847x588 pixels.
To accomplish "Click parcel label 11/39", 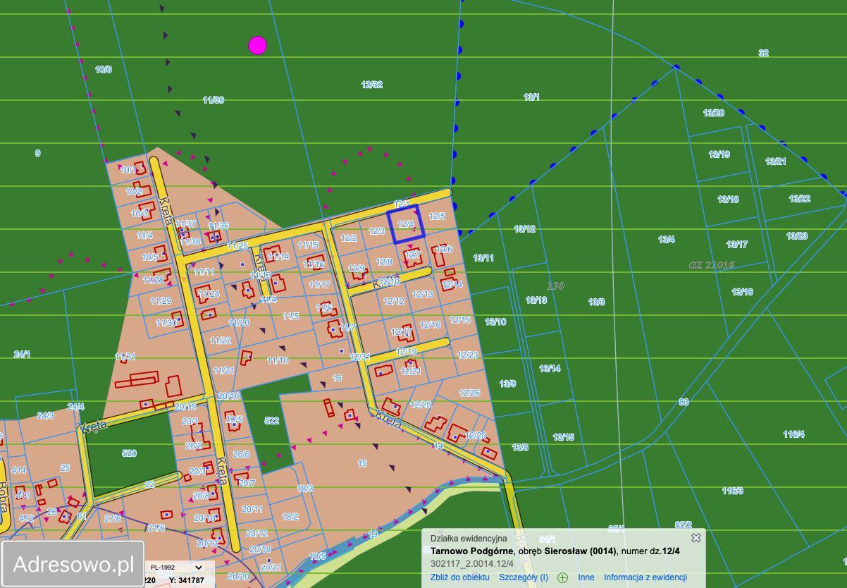I will [x=214, y=100].
